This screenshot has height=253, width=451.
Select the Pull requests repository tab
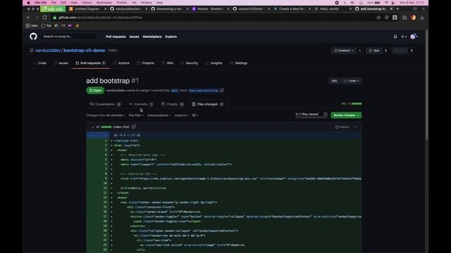pos(91,63)
